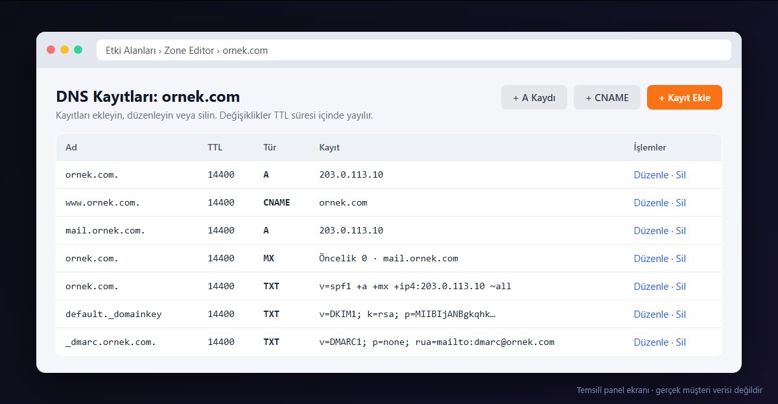This screenshot has width=778, height=404.
Task: Click the "Tür" column header
Action: (x=270, y=147)
